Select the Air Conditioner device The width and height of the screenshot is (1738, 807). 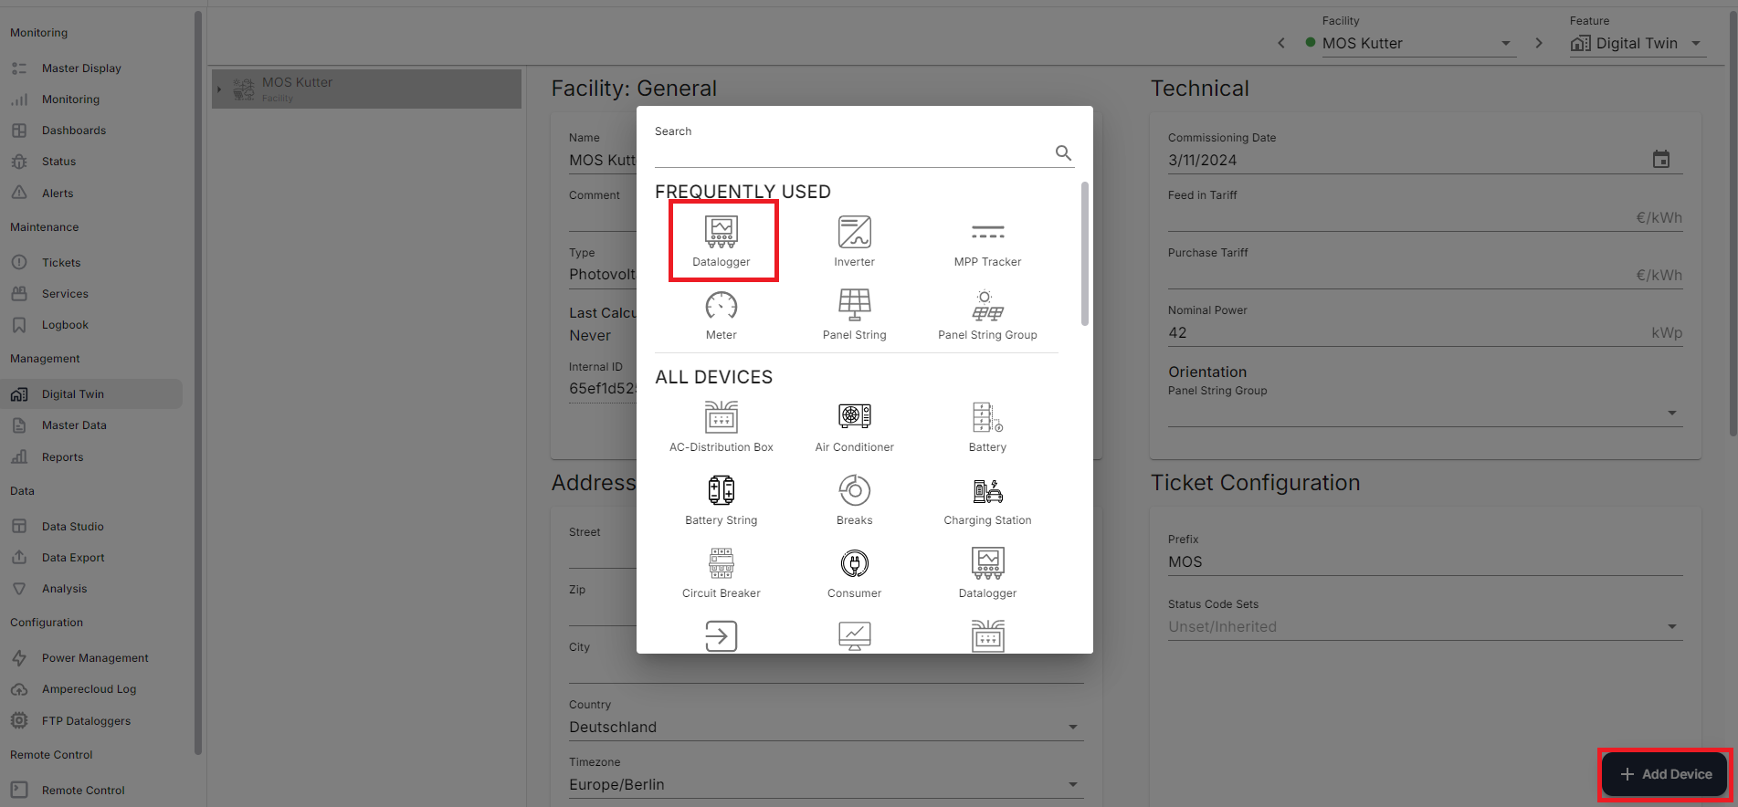(854, 426)
